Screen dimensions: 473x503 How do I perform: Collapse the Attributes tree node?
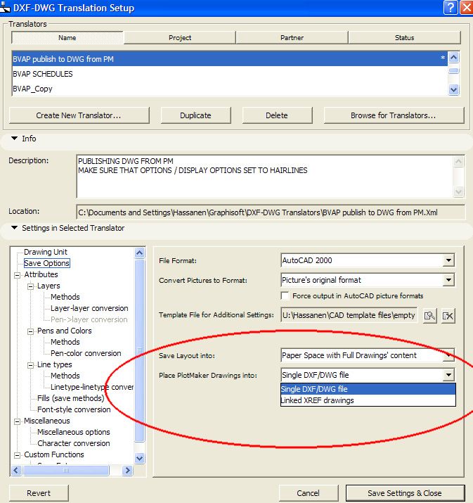click(18, 275)
